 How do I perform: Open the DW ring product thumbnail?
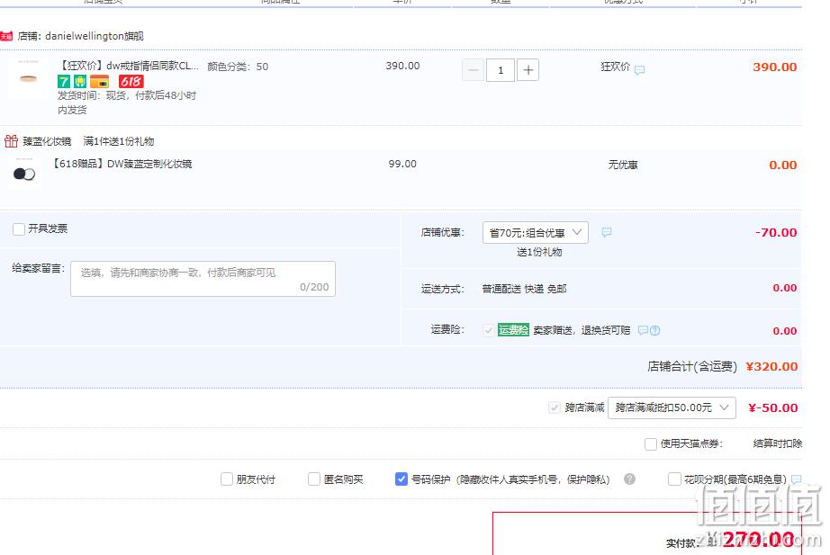tap(28, 78)
